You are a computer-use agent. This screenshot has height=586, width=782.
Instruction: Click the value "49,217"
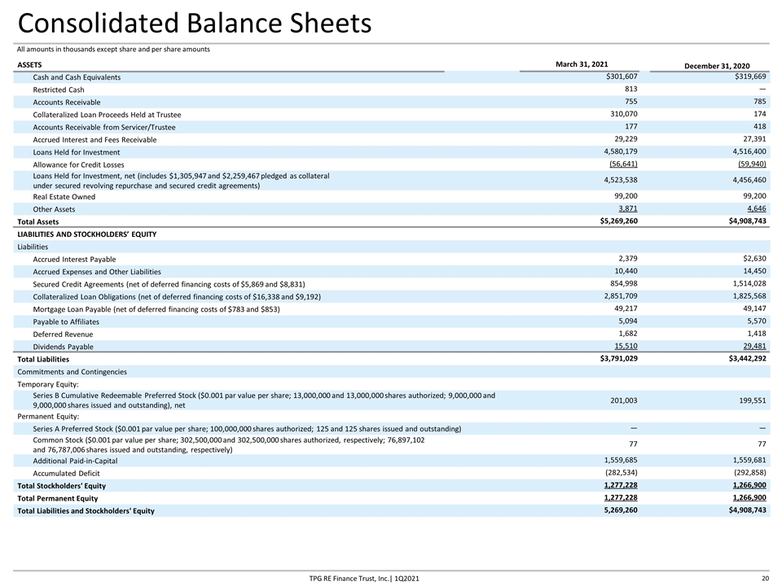click(x=626, y=308)
